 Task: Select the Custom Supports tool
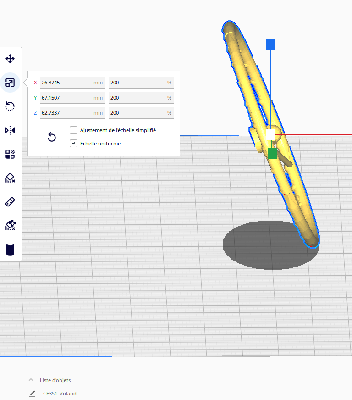(10, 226)
